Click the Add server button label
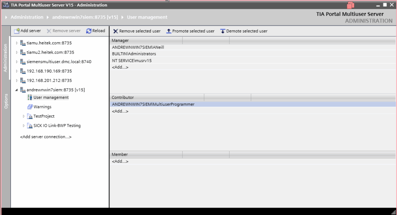Image resolution: width=397 pixels, height=215 pixels. [31, 31]
